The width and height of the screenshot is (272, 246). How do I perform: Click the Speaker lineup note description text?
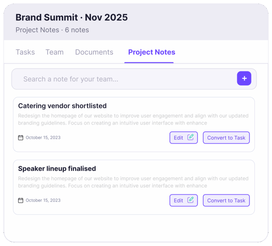click(x=133, y=182)
